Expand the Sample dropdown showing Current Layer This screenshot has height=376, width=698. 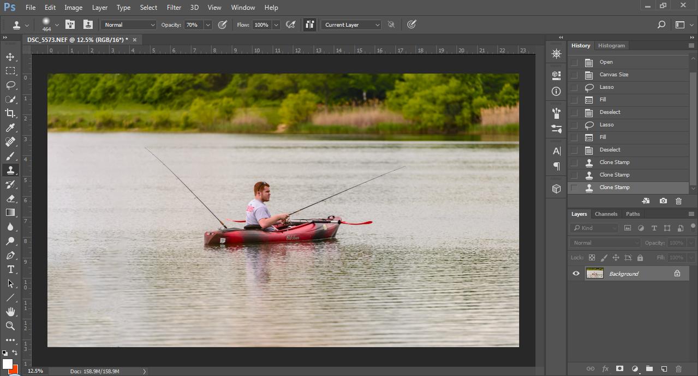tap(351, 25)
